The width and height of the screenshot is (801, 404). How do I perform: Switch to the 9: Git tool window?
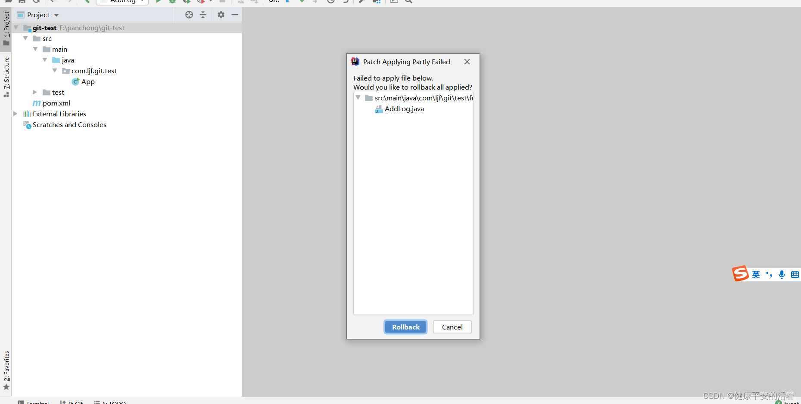click(x=75, y=402)
